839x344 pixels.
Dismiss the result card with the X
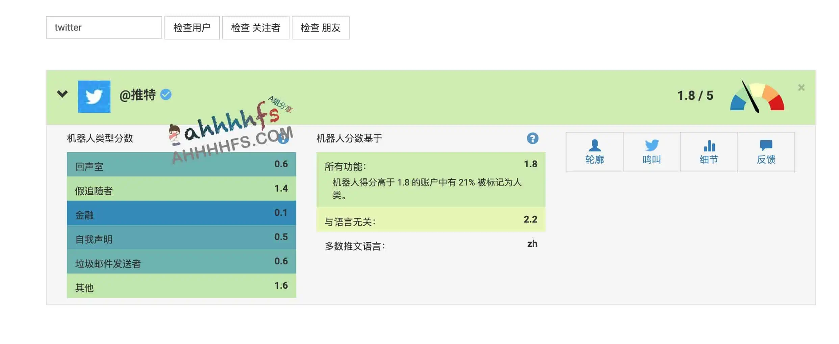801,88
